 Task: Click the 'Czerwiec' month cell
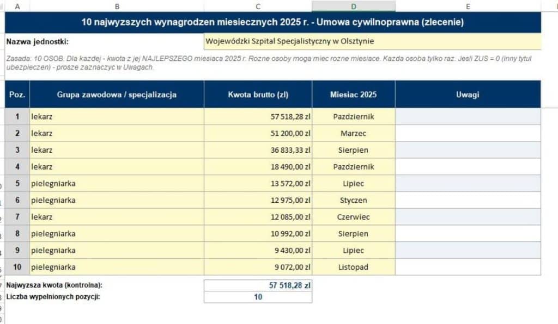pos(353,217)
